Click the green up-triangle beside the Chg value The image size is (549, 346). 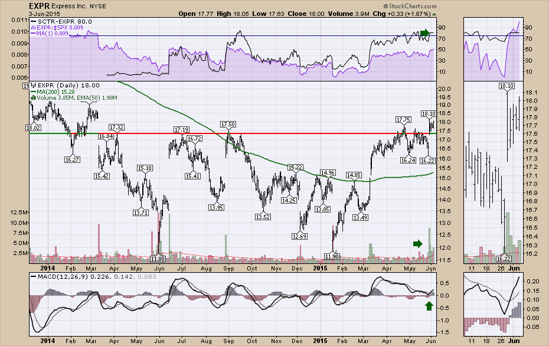434,14
